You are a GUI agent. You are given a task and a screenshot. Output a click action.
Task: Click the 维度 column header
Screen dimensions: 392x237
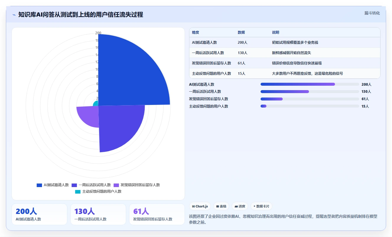[196, 33]
